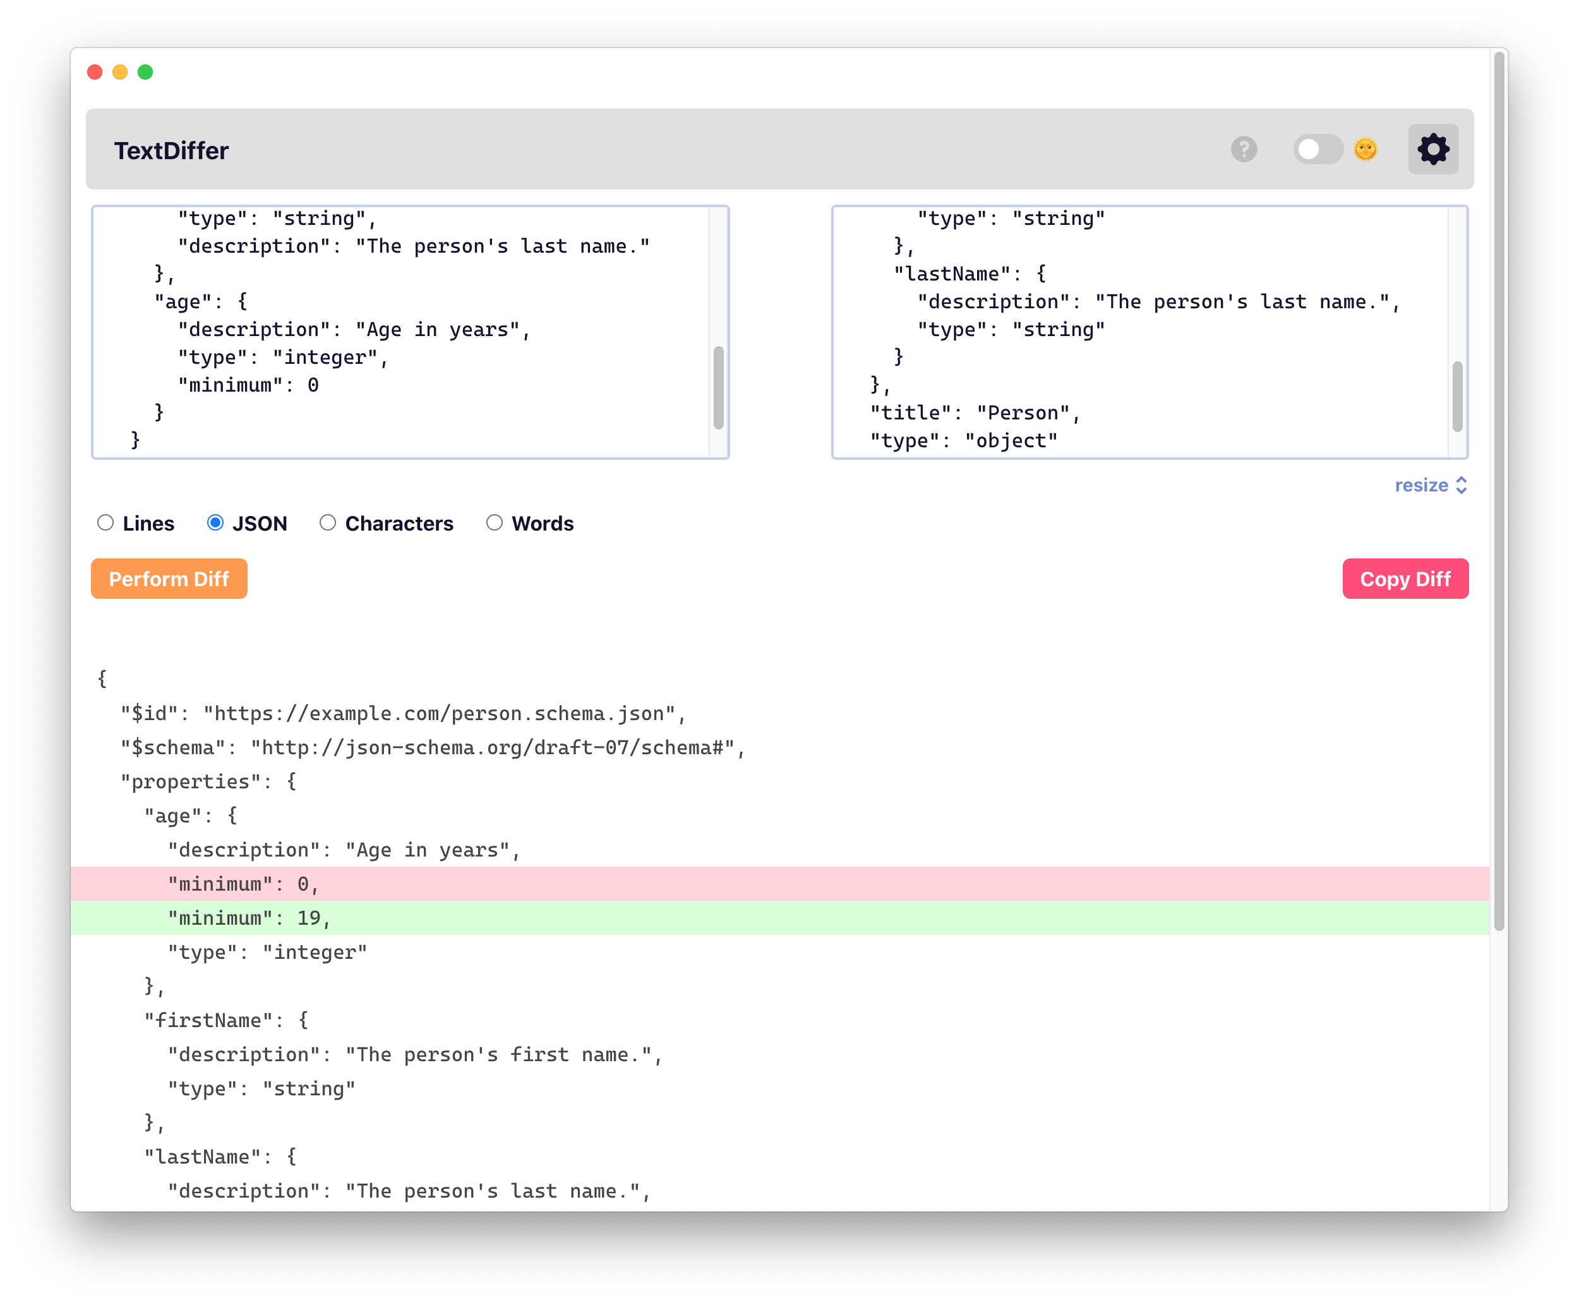Select the Words diff mode
Viewport: 1579px width, 1305px height.
pyautogui.click(x=495, y=522)
